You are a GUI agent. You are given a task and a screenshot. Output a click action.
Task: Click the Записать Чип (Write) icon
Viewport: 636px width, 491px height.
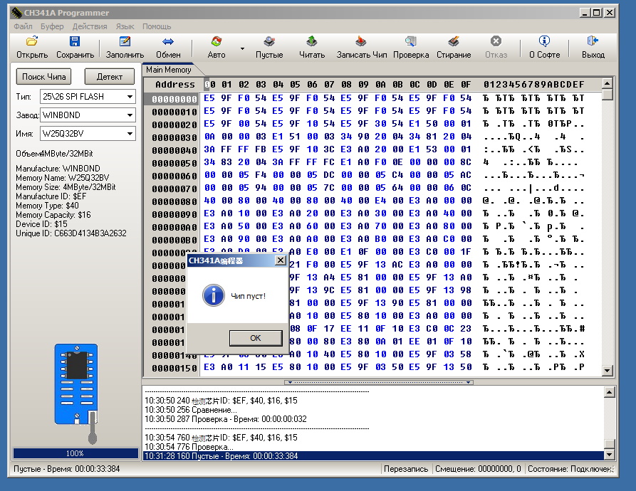pos(361,42)
